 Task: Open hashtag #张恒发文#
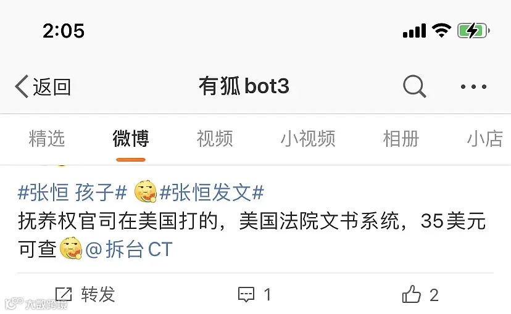pos(212,192)
